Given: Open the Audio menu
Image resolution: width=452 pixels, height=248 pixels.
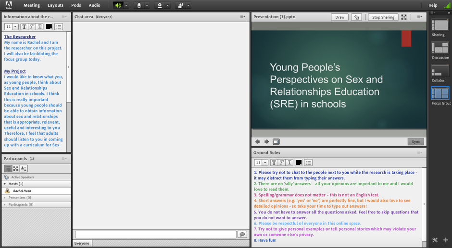Looking at the screenshot, I should [95, 5].
